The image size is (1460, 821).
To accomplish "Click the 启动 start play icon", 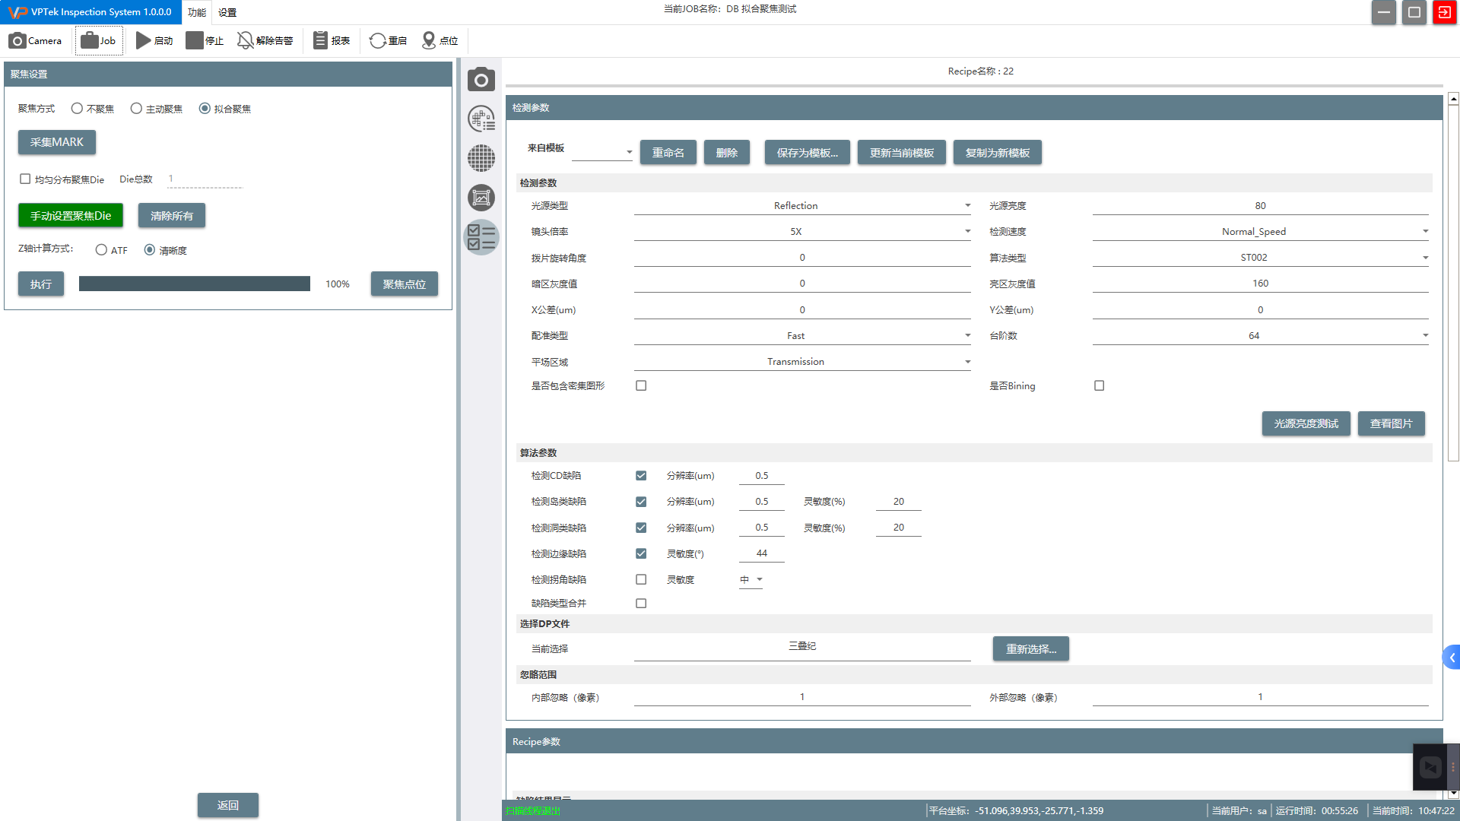I will click(x=143, y=41).
